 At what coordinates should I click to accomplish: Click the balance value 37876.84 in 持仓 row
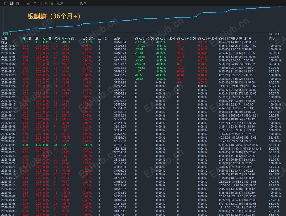pos(120,42)
